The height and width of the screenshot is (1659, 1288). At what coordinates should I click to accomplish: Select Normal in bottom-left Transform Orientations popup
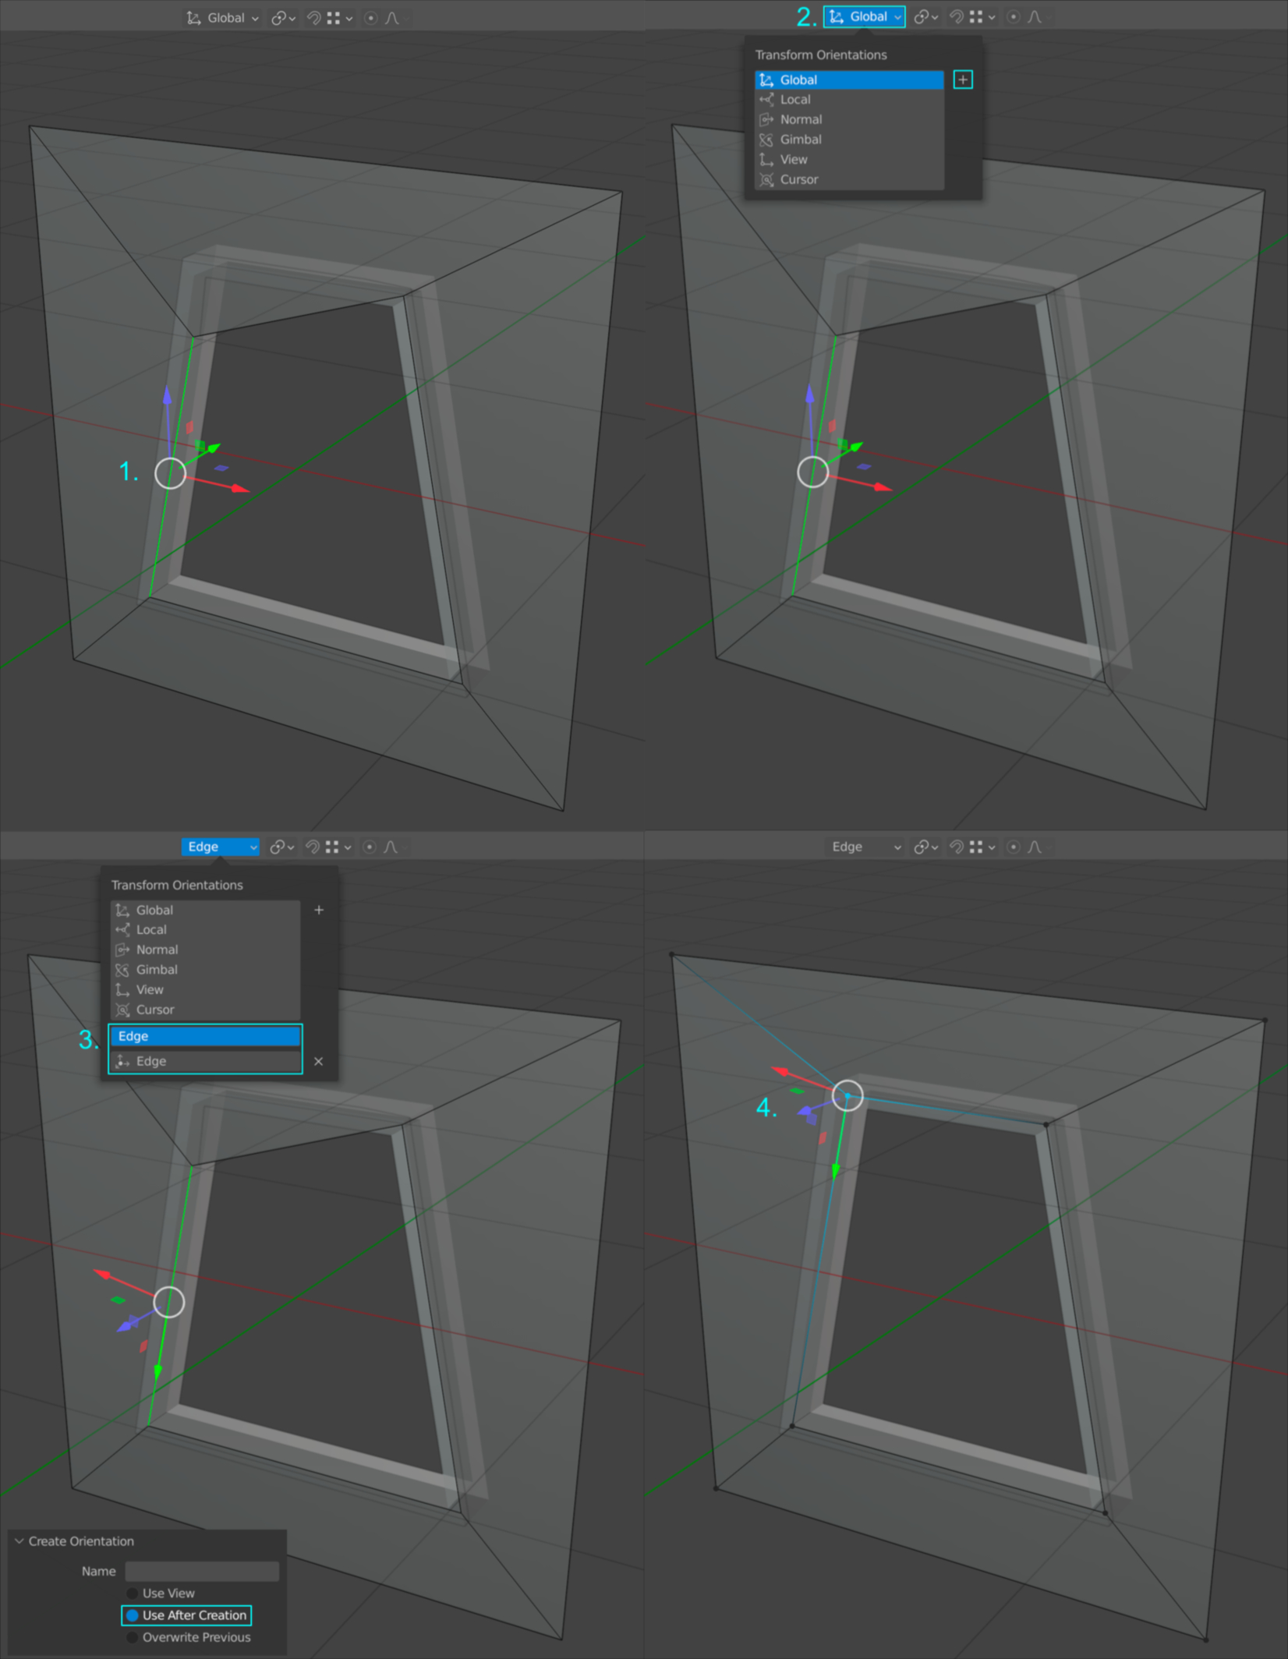pyautogui.click(x=206, y=950)
